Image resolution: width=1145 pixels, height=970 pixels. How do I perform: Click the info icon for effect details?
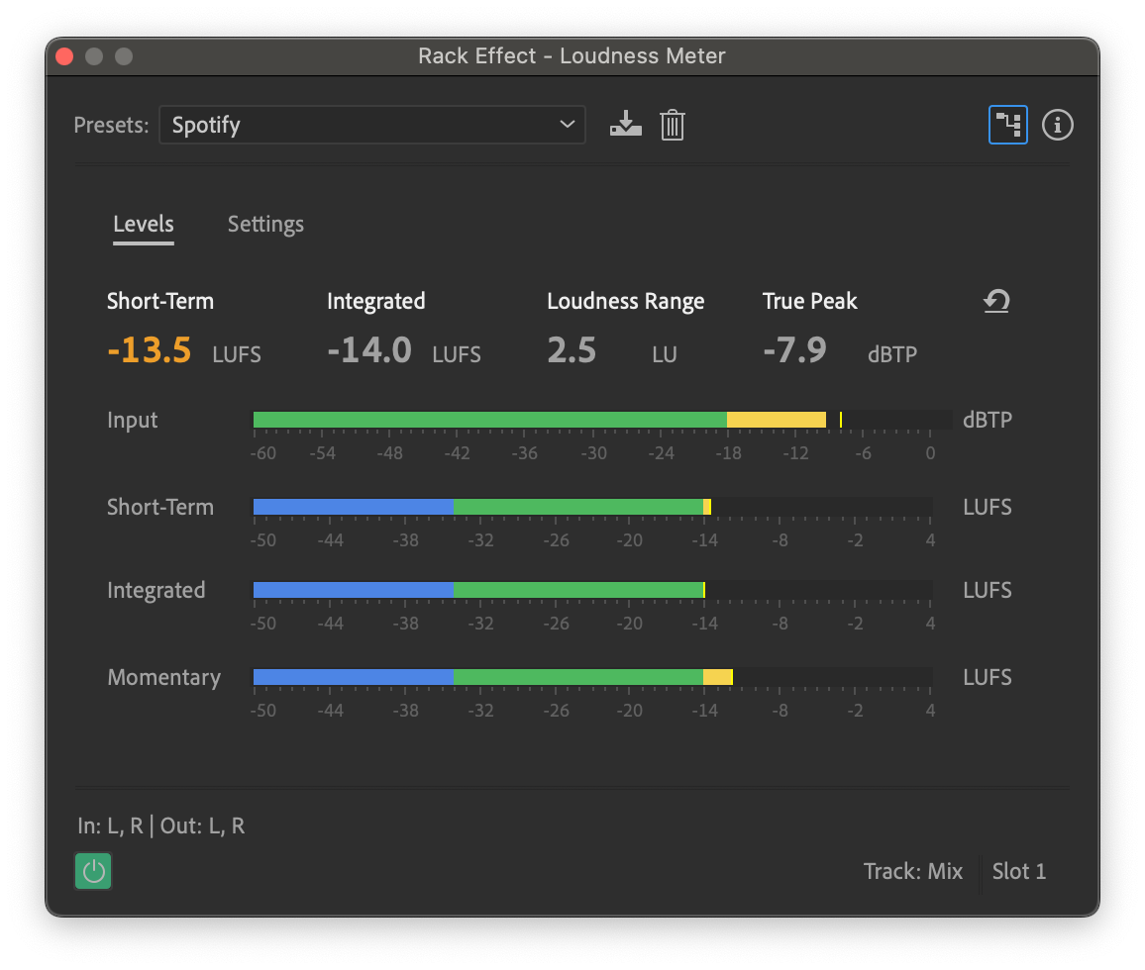point(1057,125)
